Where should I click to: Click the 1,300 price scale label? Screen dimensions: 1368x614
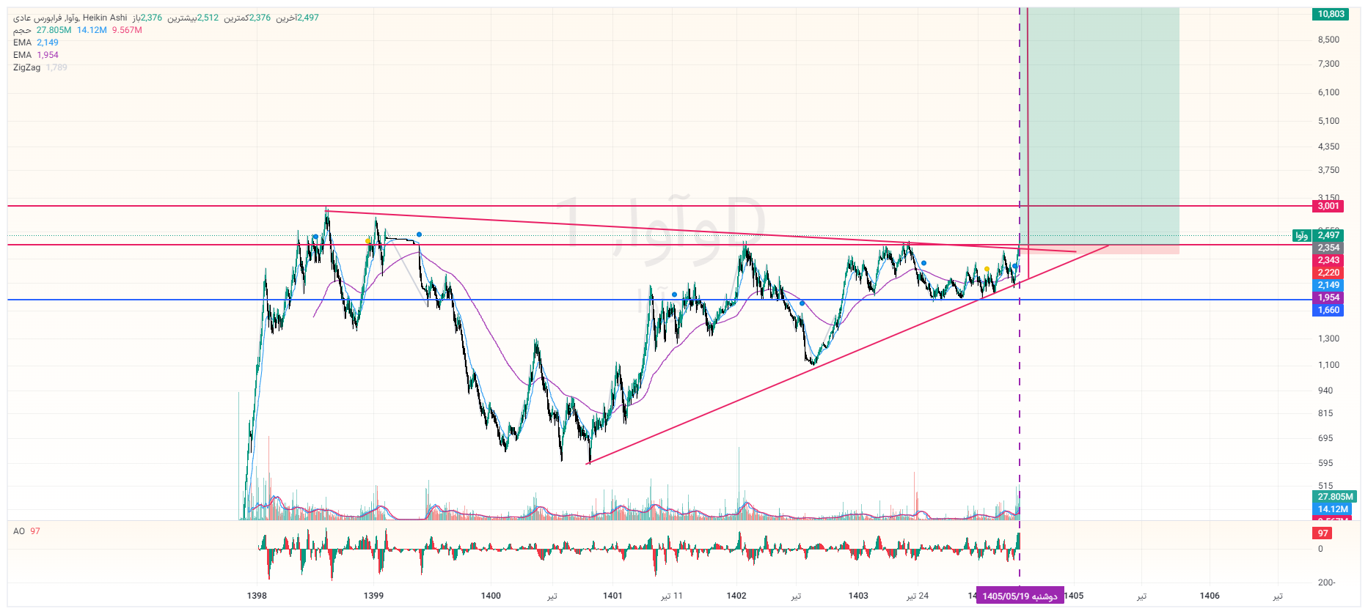coord(1328,339)
